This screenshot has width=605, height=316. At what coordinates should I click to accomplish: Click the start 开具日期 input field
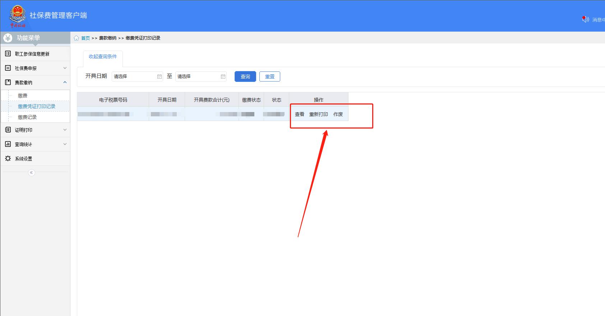[137, 76]
